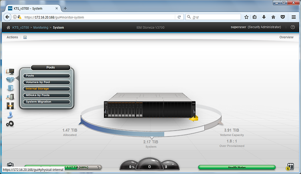Viewport: 301px width, 174px height.
Task: Click the 3.91 TiB Volume Capacity value
Action: pos(232,130)
